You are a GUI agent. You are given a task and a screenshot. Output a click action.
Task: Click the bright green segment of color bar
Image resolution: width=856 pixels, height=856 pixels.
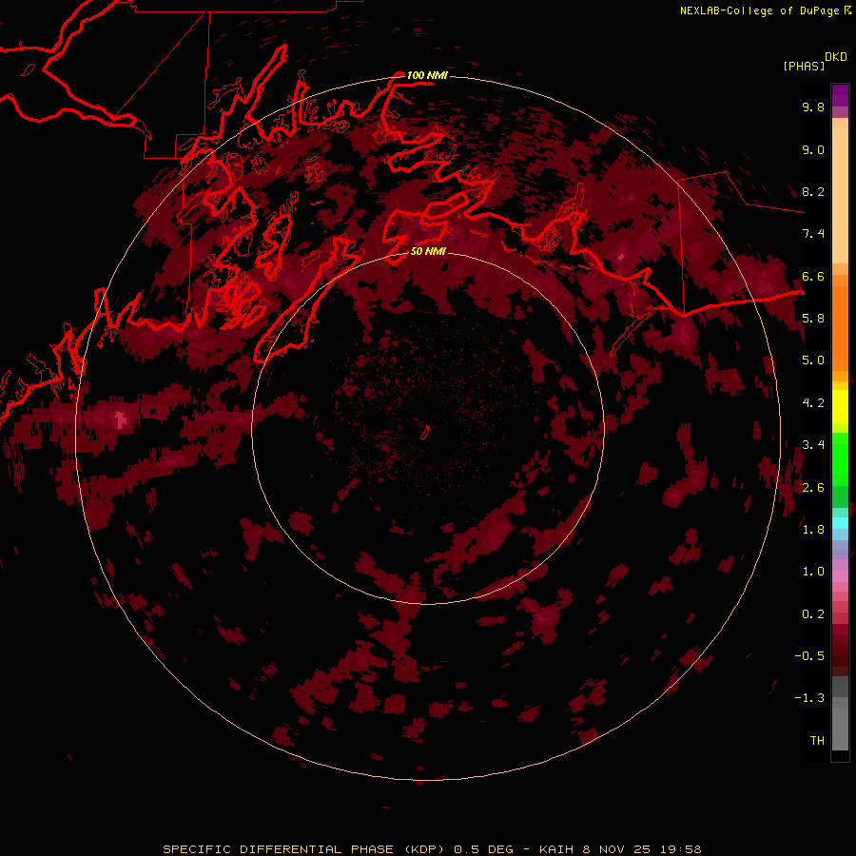840,459
